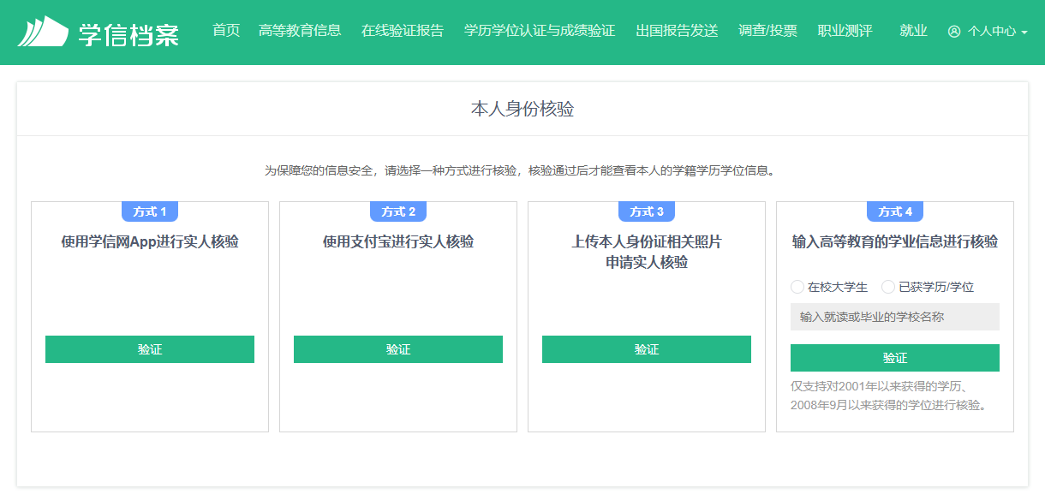
Task: Go to 高等教育信息 in navigation
Action: tap(300, 31)
